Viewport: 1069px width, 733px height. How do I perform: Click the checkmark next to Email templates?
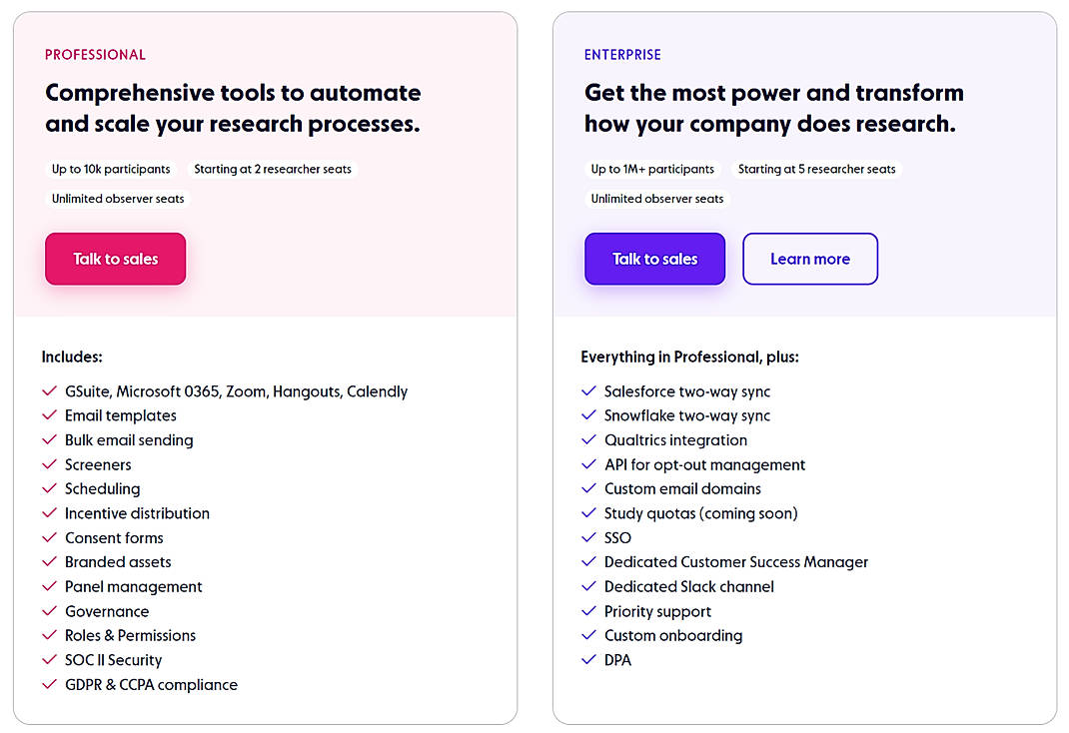(49, 415)
